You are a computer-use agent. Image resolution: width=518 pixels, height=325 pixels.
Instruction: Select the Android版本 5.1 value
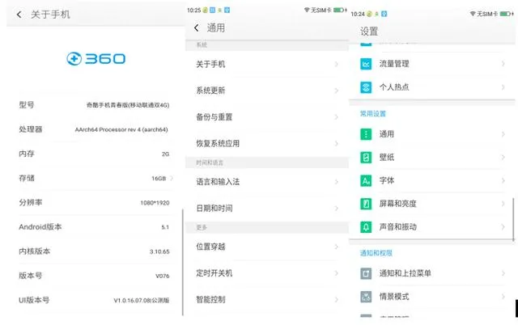(165, 227)
